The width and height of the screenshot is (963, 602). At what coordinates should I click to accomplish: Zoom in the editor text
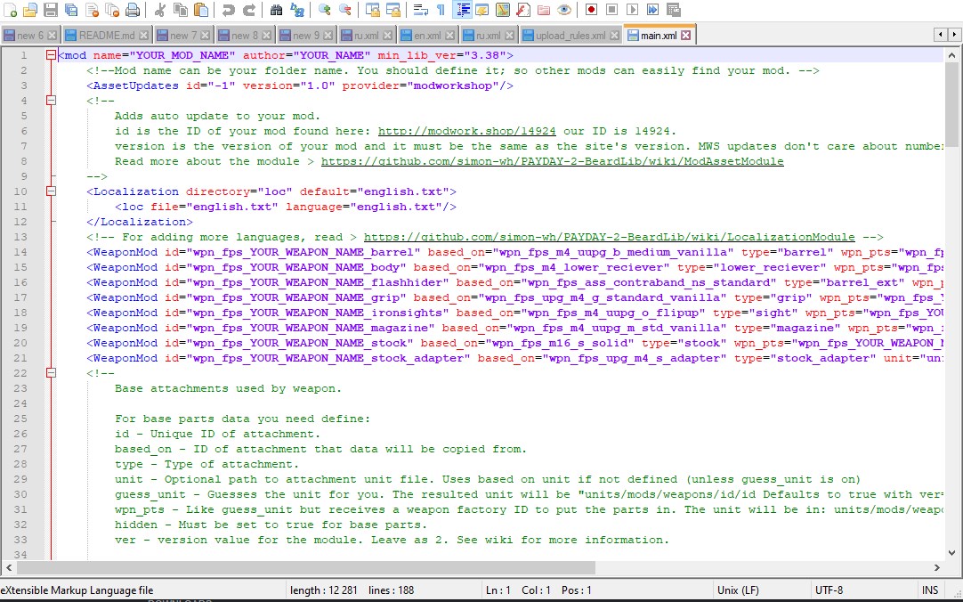tap(325, 10)
